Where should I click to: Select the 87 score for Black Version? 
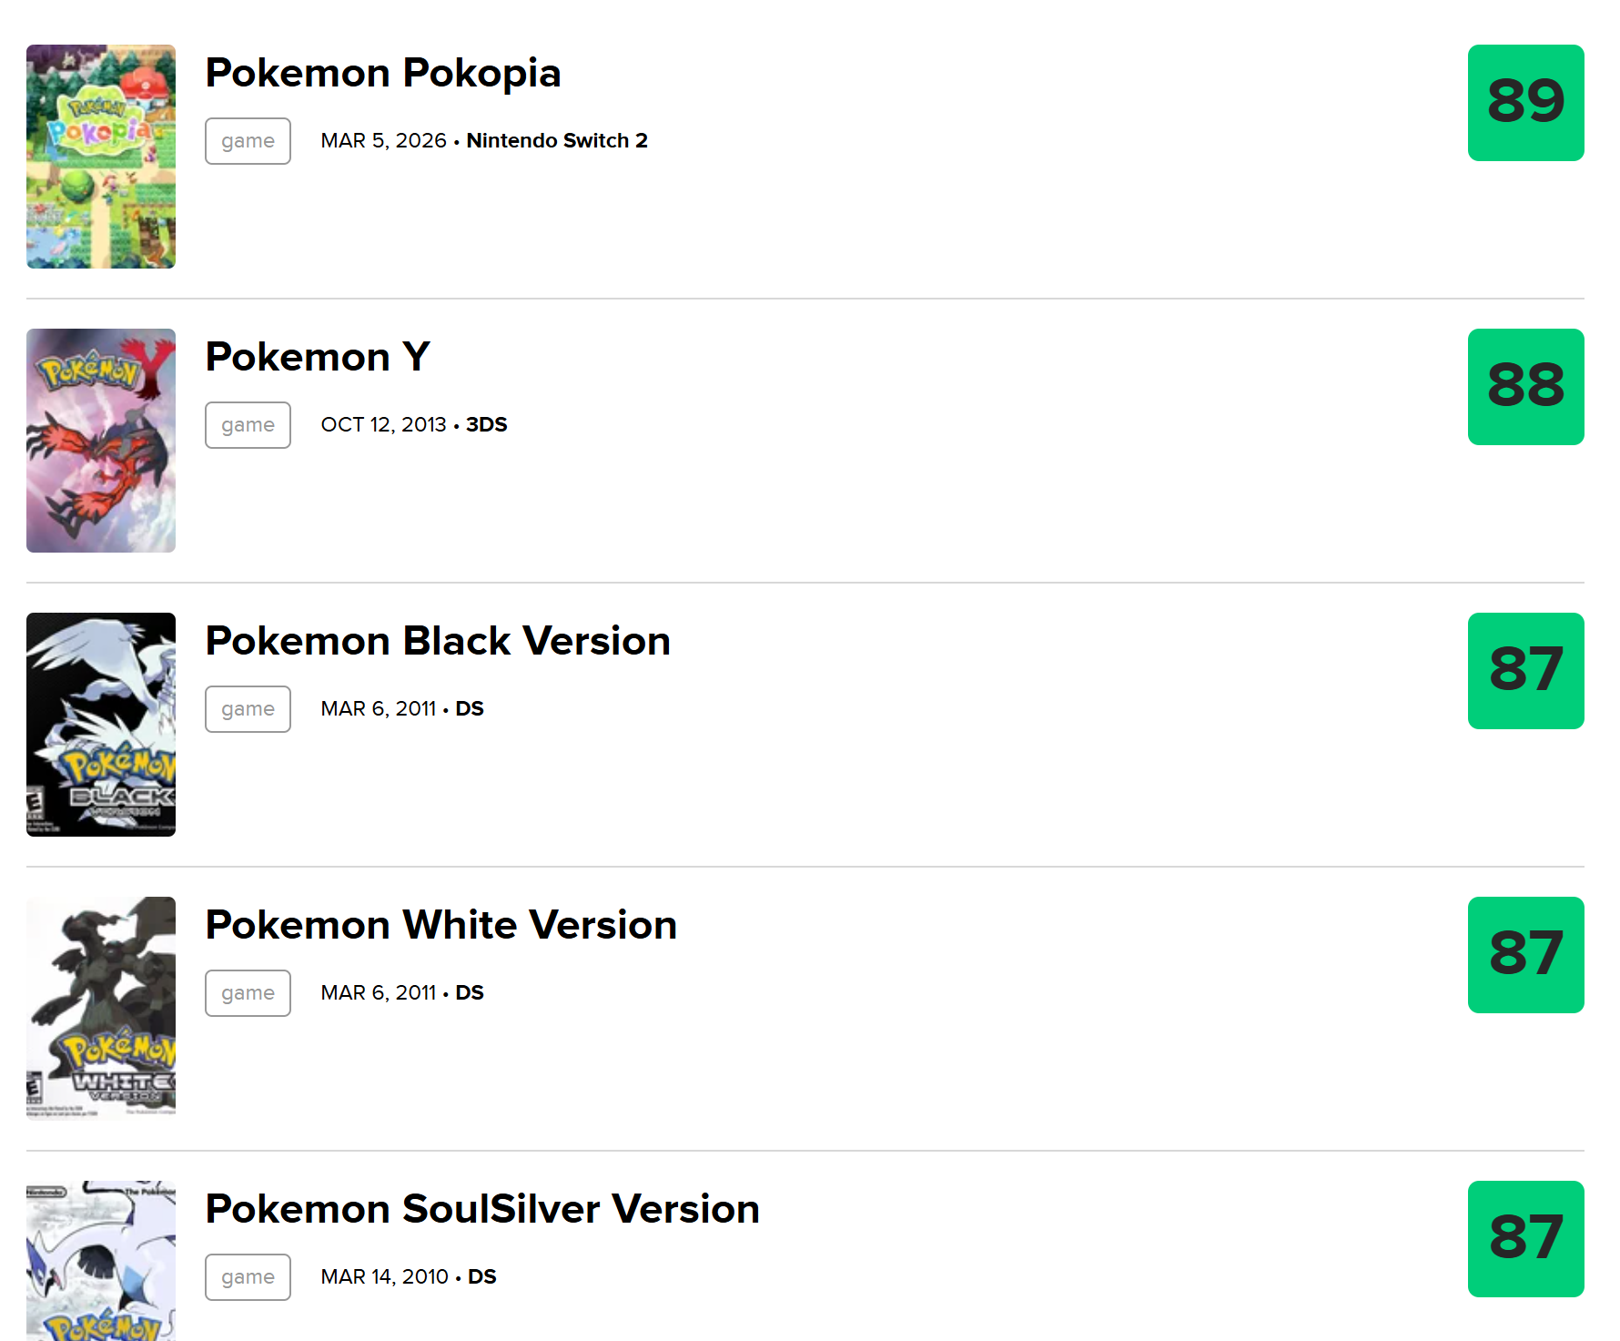[x=1525, y=671]
